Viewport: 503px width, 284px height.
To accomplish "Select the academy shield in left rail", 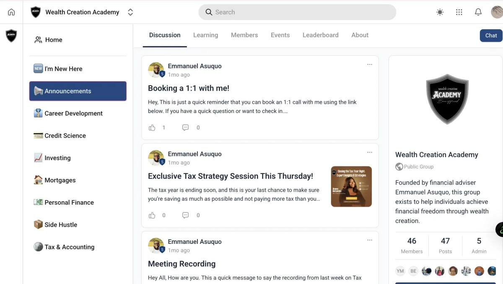I will click(x=11, y=36).
